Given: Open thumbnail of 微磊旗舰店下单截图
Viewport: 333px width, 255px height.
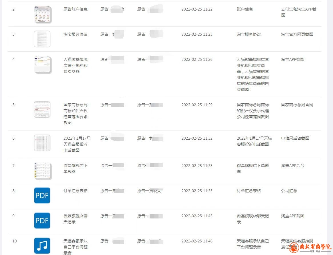Looking at the screenshot, I should (43, 171).
